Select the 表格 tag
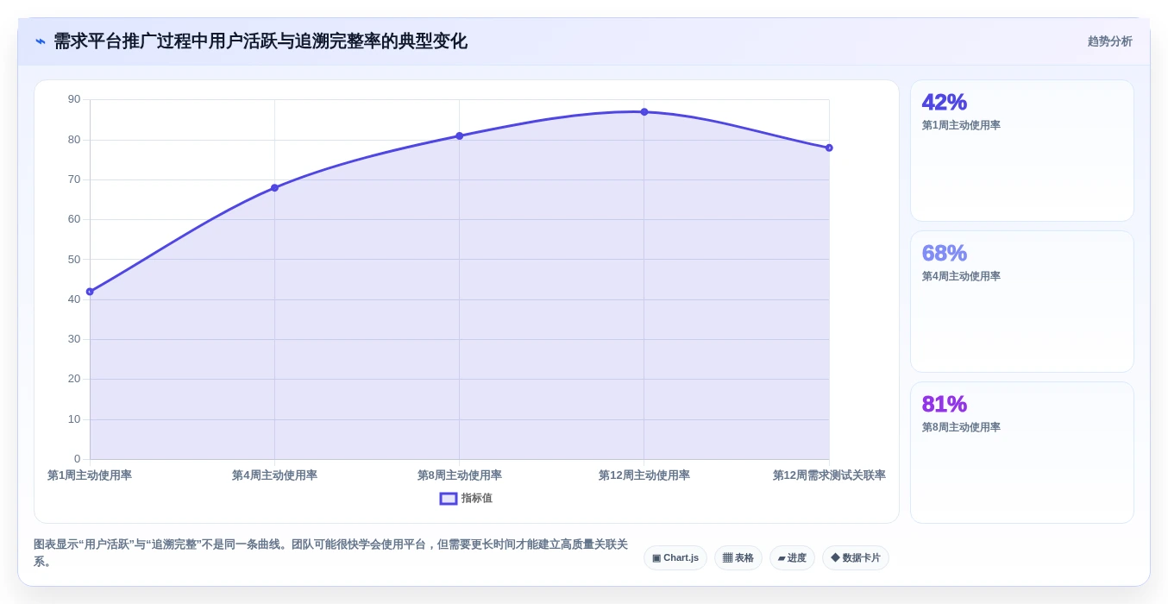The height and width of the screenshot is (604, 1168). pyautogui.click(x=738, y=558)
